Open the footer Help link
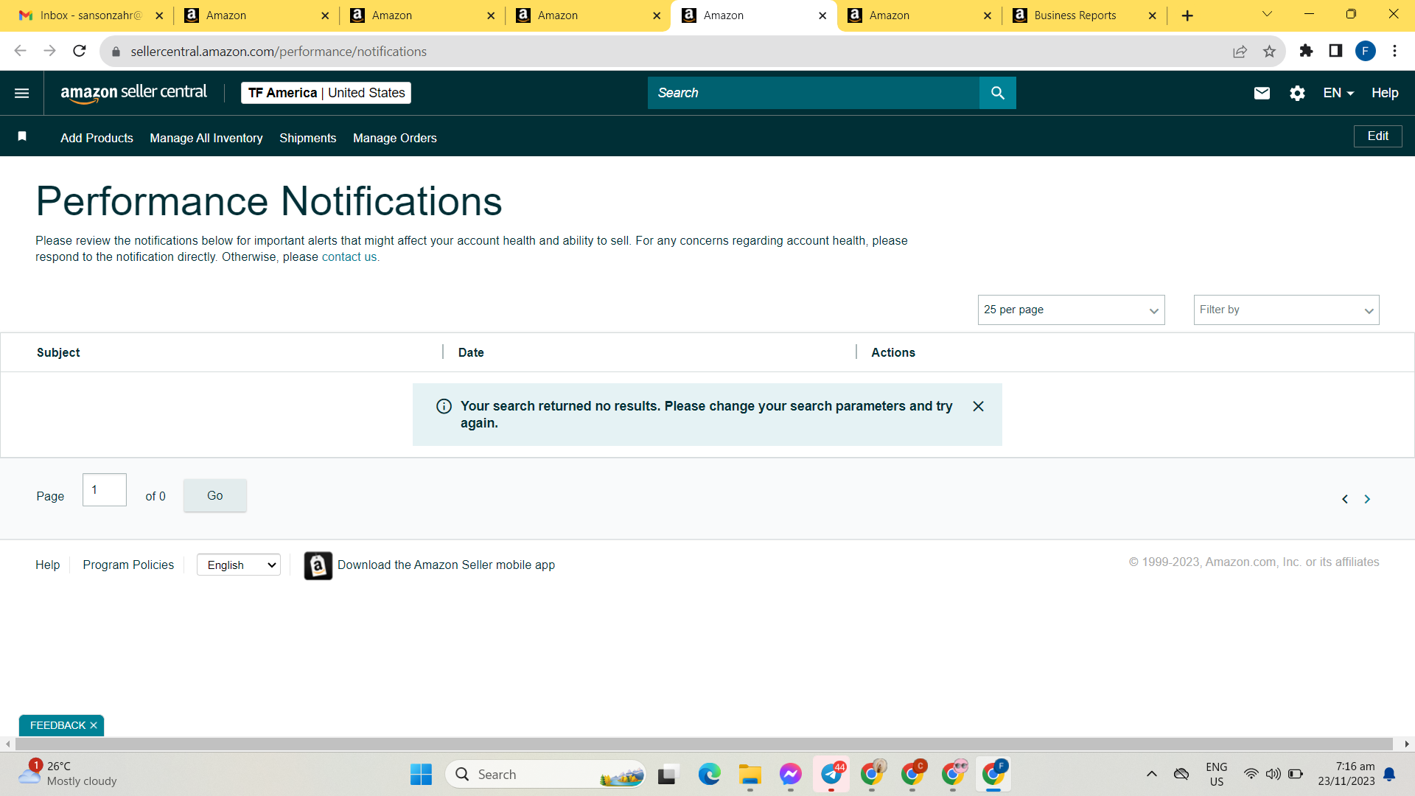Screen dimensions: 1415x796 (48, 565)
